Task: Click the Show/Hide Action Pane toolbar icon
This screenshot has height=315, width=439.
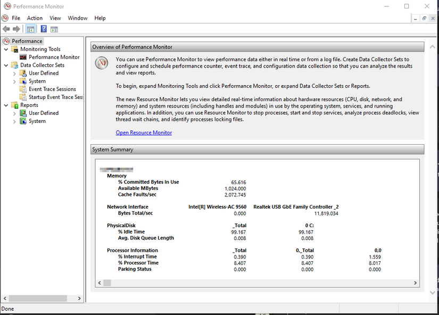Action: (54, 29)
